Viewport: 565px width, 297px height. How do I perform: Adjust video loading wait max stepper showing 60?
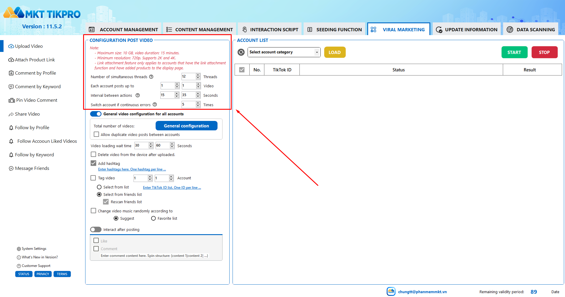172,145
